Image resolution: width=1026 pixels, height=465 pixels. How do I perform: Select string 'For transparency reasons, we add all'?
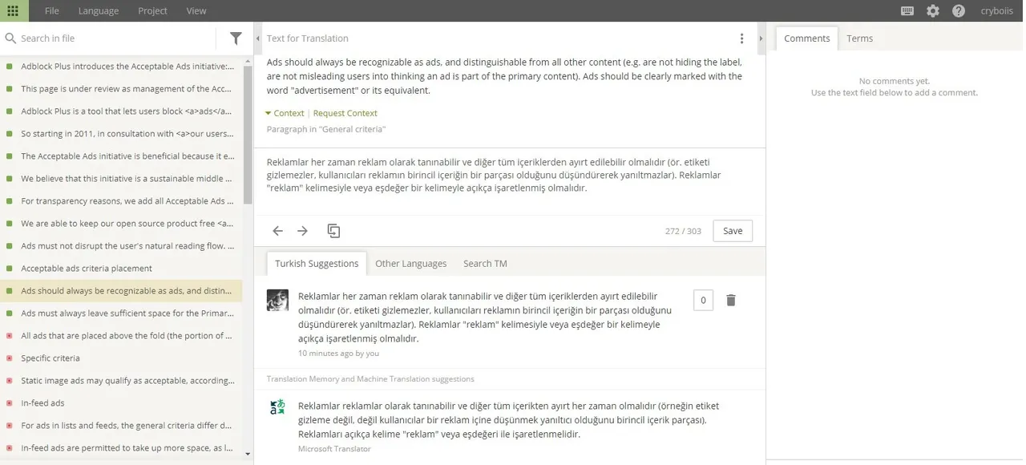coord(121,201)
